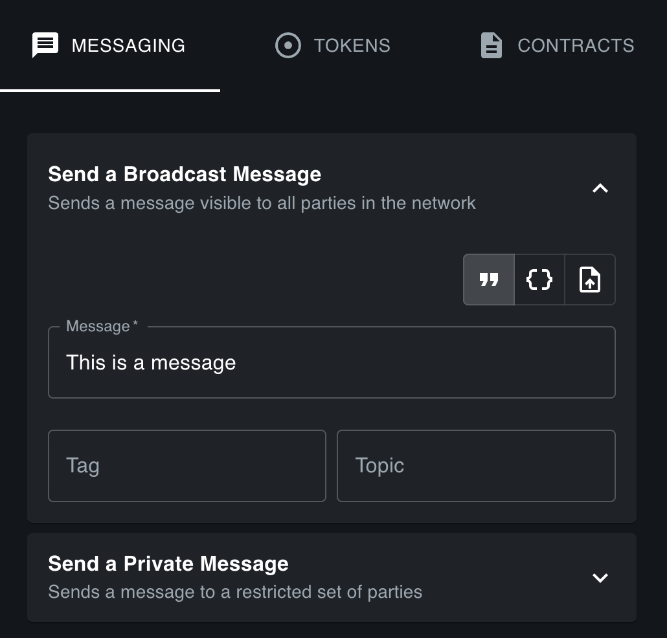Click the chat bubble Messaging icon
This screenshot has height=638, width=667.
[x=45, y=45]
